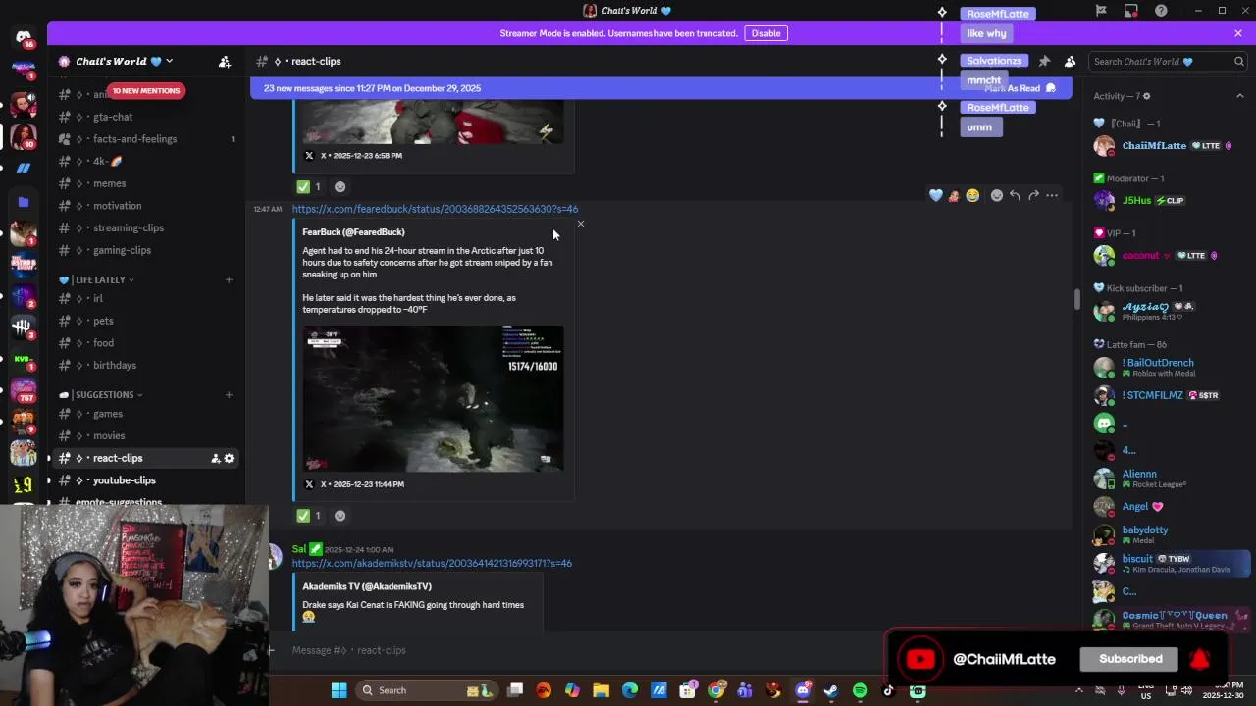Open more options ellipsis on message toolbar
This screenshot has height=706, width=1256.
point(1052,195)
